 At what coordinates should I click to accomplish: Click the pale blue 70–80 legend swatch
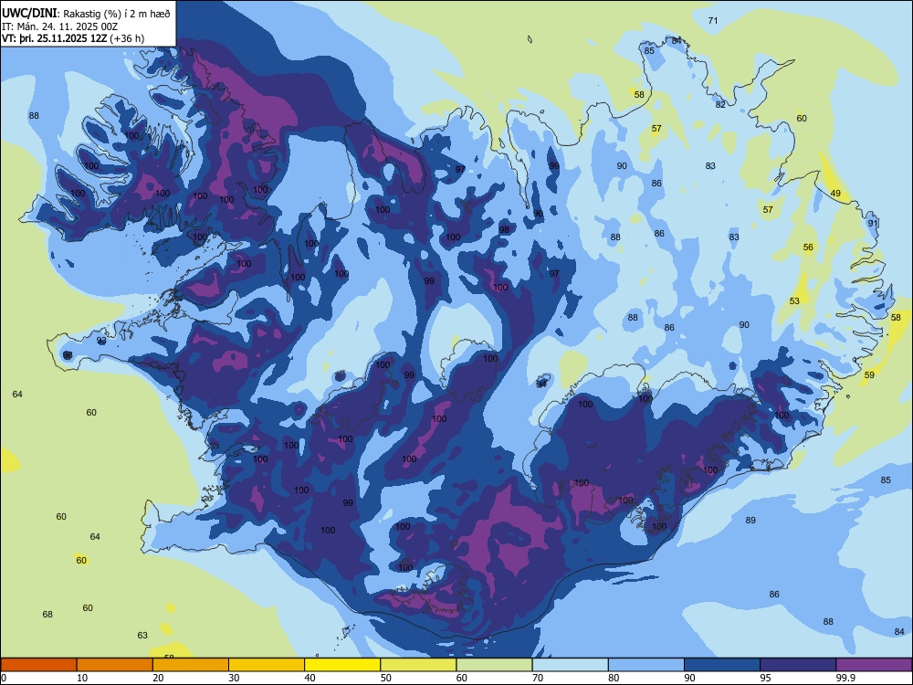(x=570, y=665)
